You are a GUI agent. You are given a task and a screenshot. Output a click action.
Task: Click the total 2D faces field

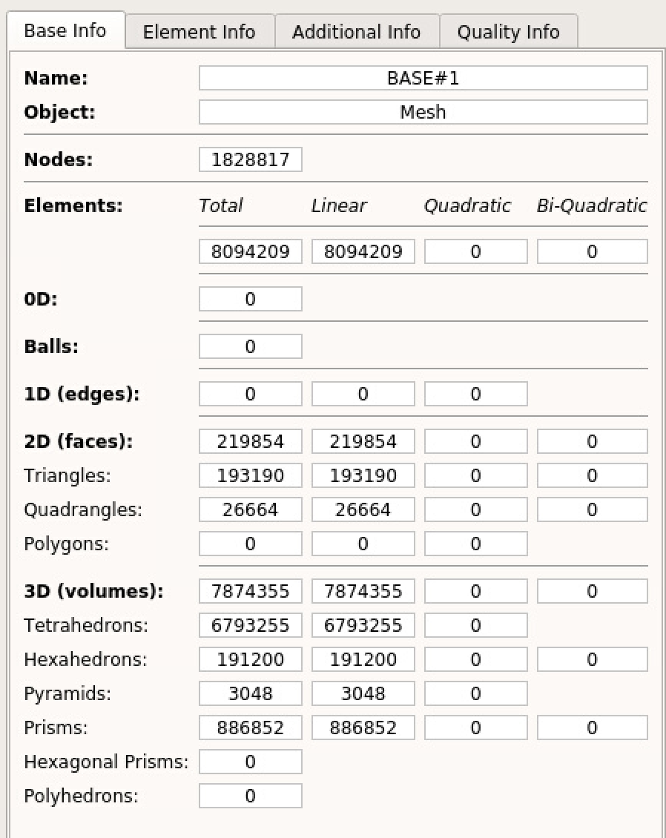point(250,441)
